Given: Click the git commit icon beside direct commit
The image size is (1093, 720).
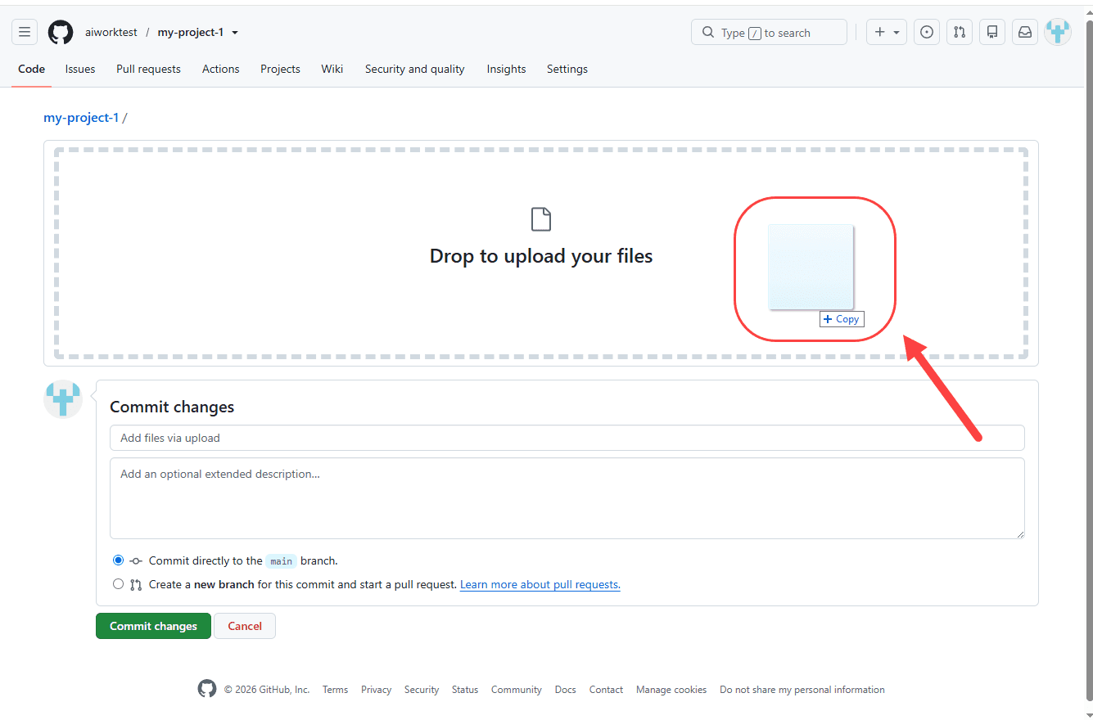Looking at the screenshot, I should pyautogui.click(x=136, y=561).
